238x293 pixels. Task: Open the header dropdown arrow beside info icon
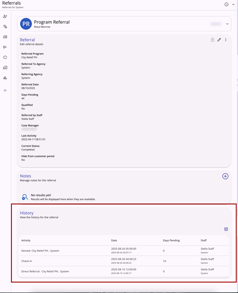233,4
